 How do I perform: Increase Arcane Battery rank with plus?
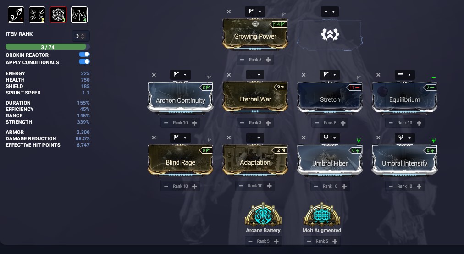coord(276,241)
